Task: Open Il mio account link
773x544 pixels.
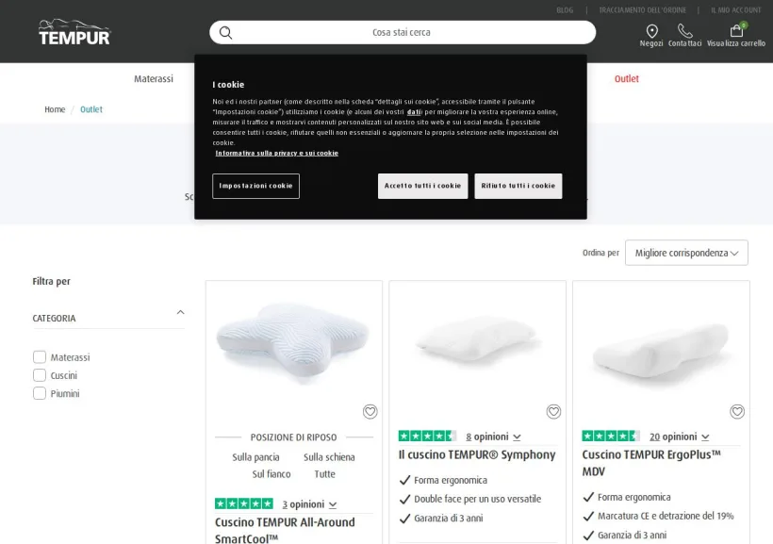Action: point(736,9)
